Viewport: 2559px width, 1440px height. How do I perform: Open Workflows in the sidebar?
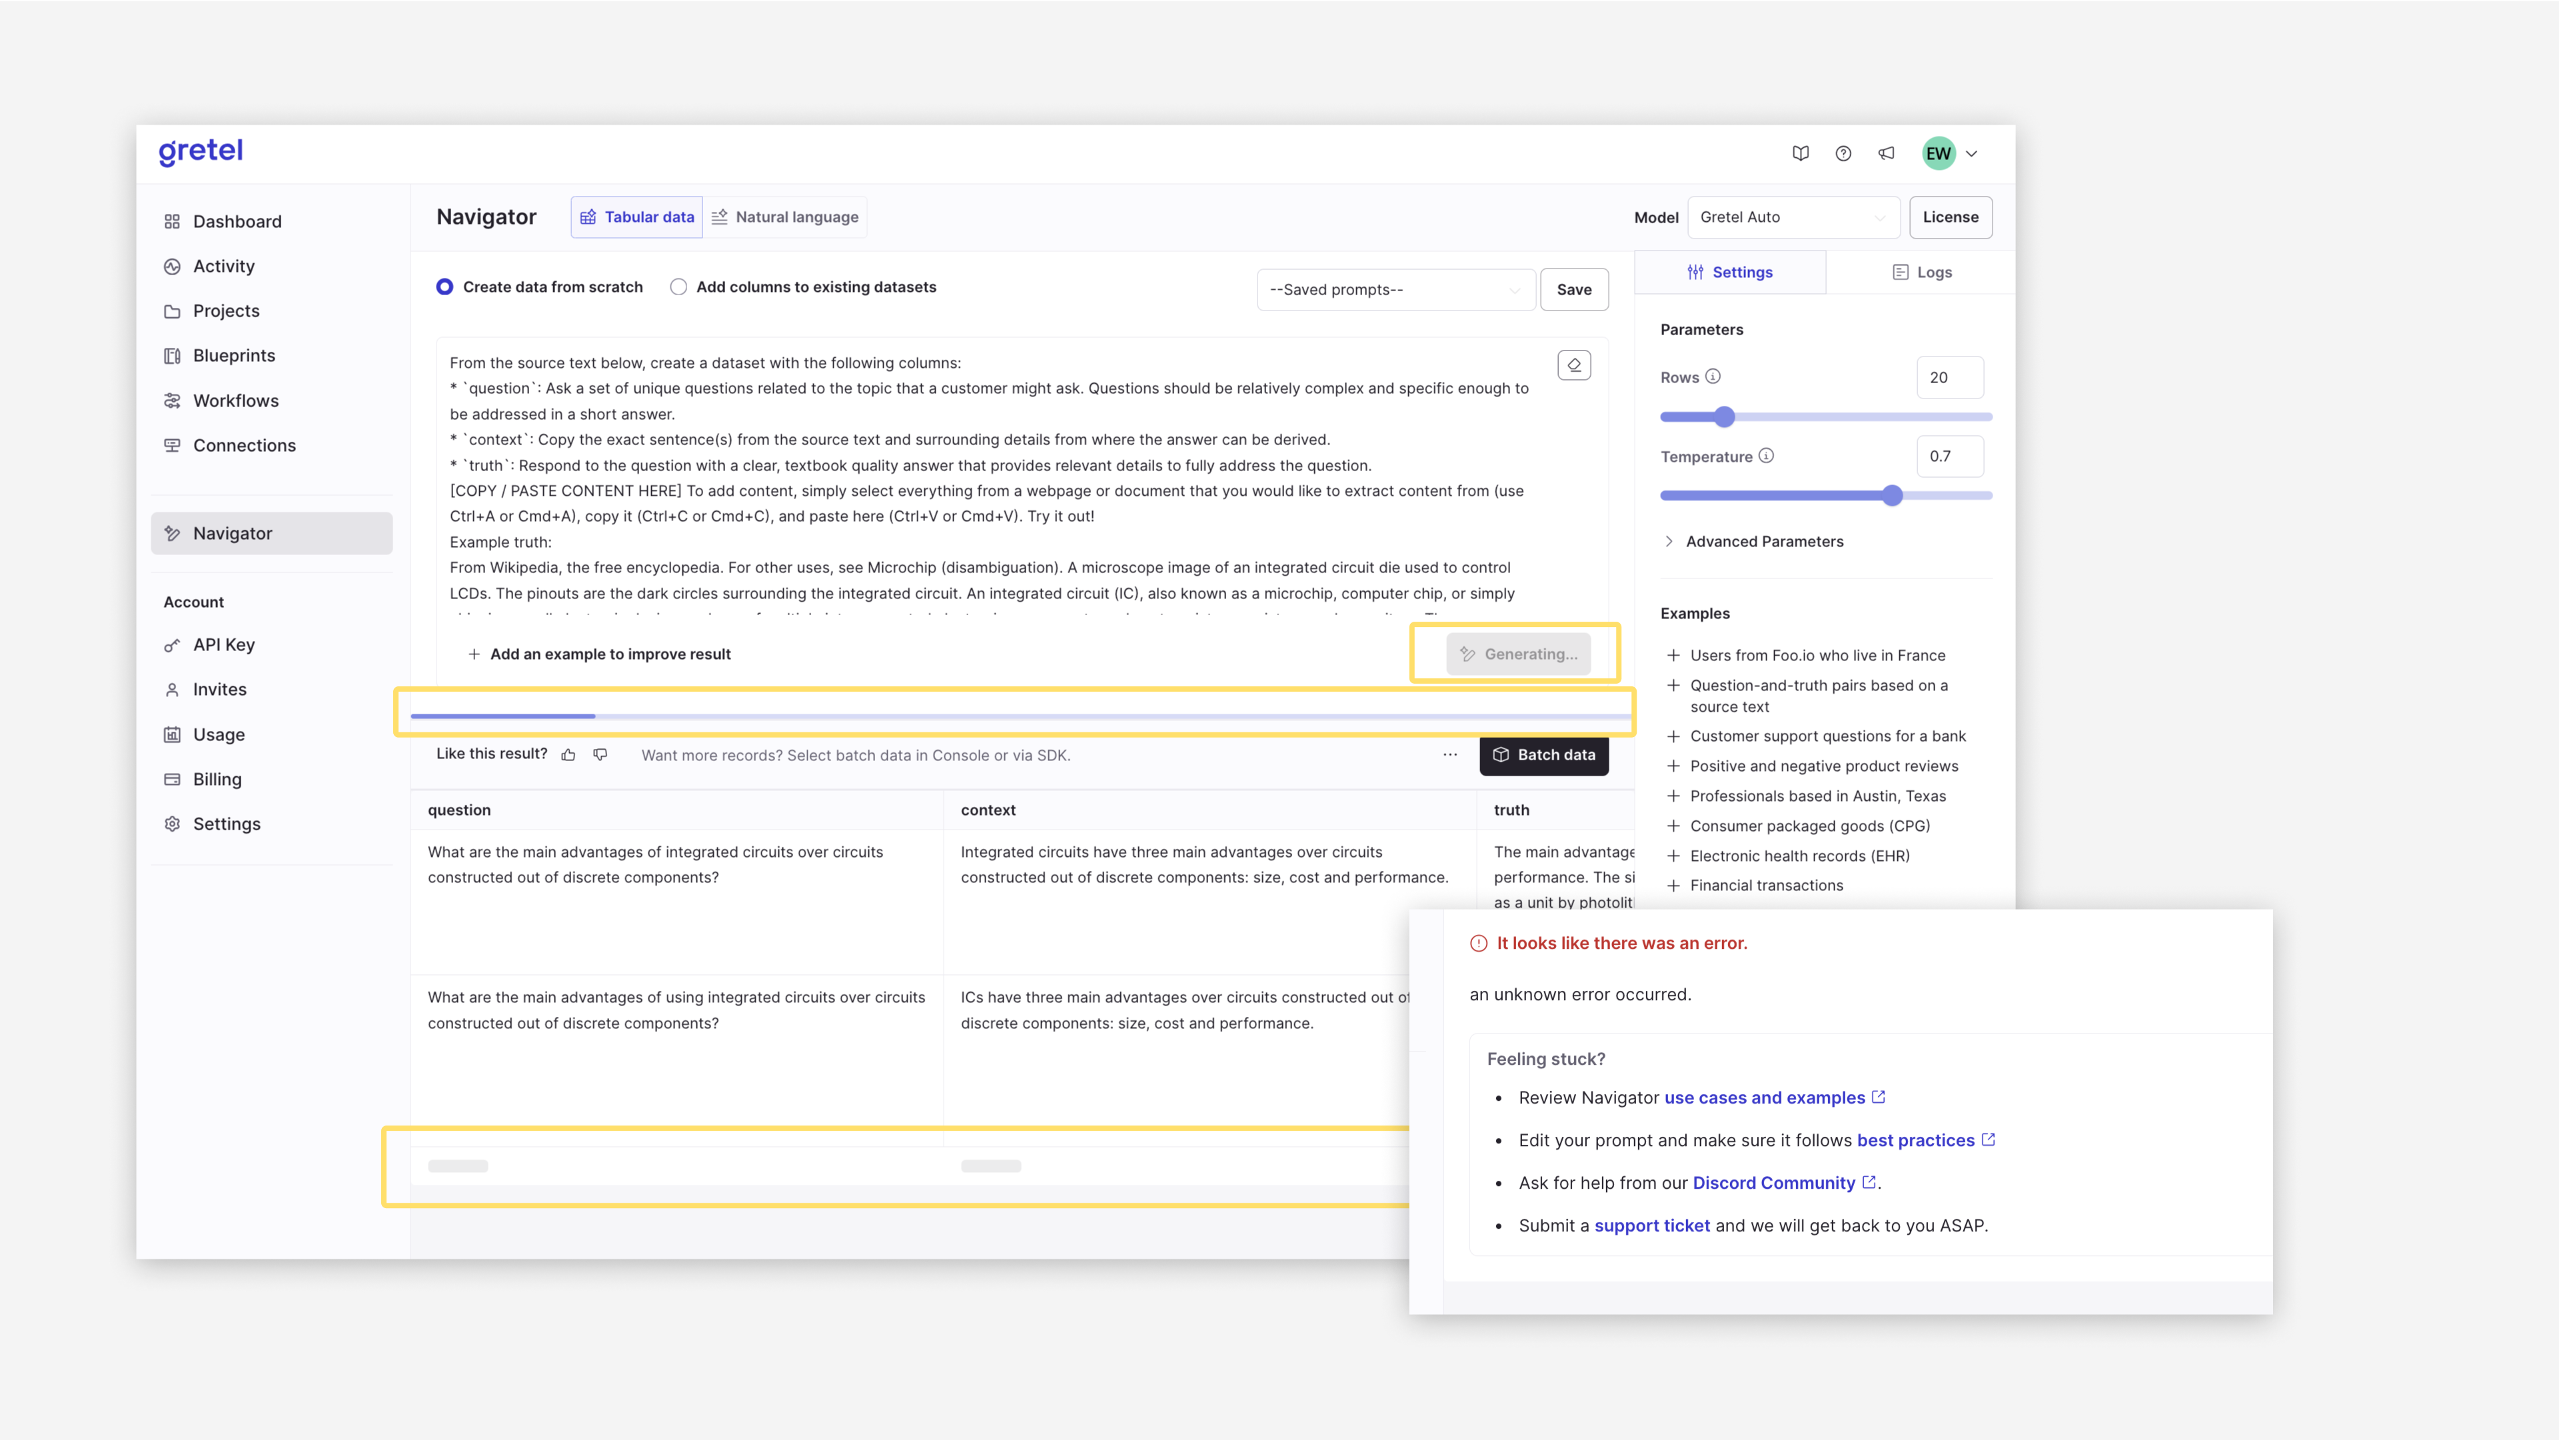(x=235, y=400)
